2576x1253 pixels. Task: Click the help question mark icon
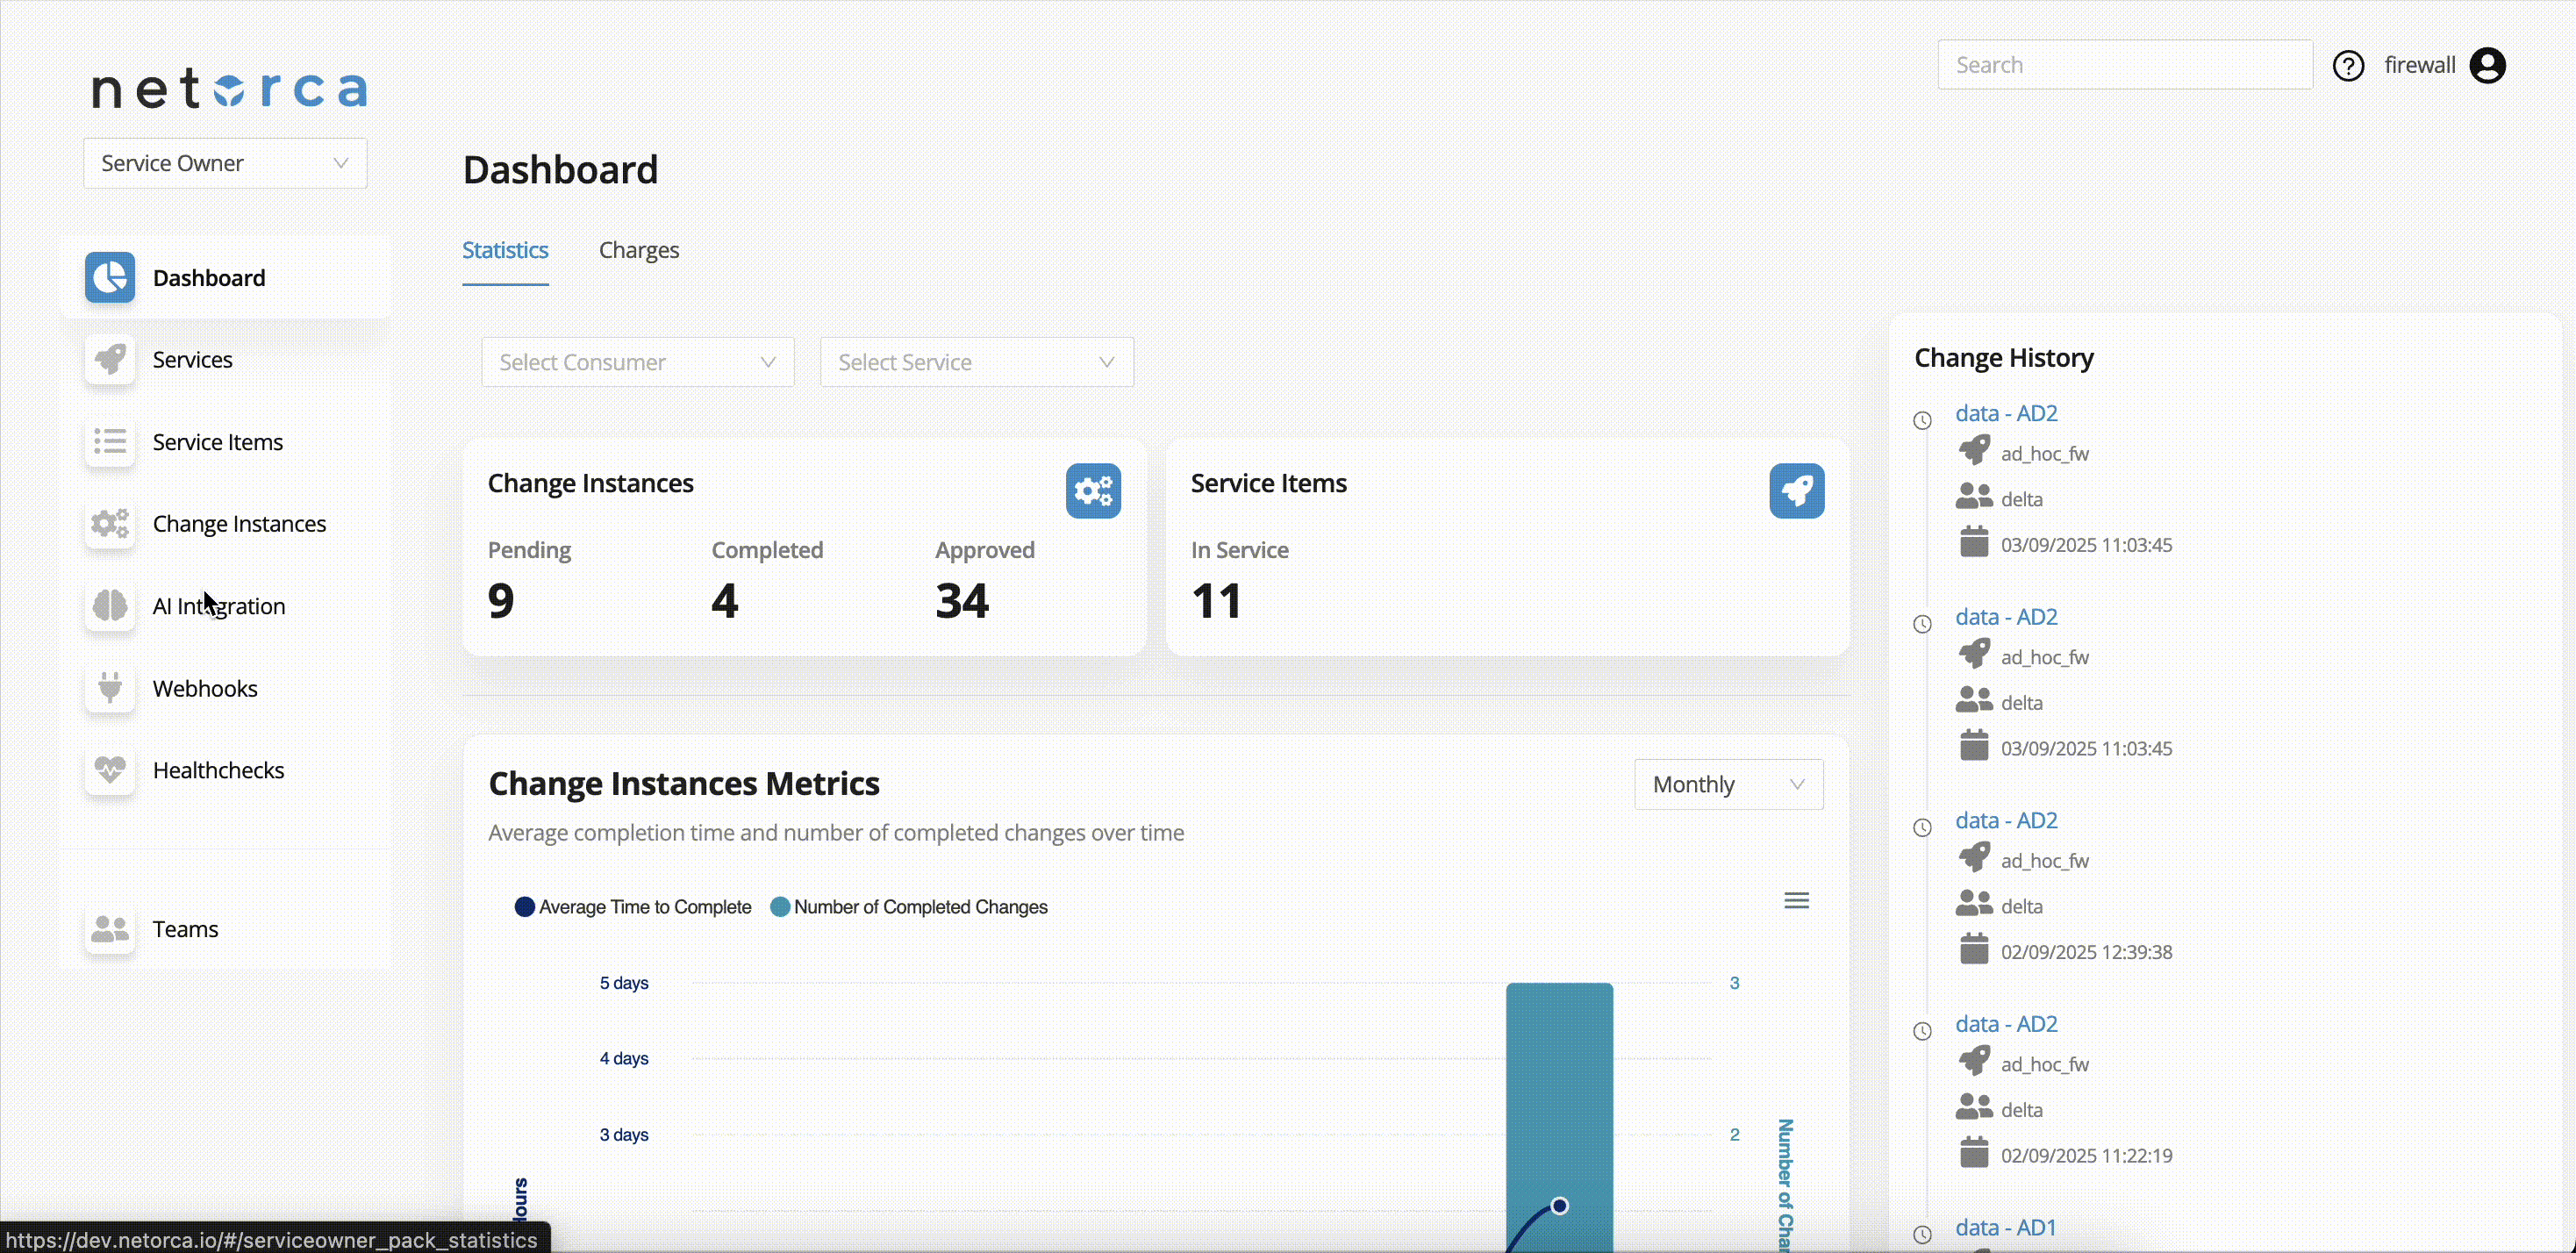tap(2348, 66)
